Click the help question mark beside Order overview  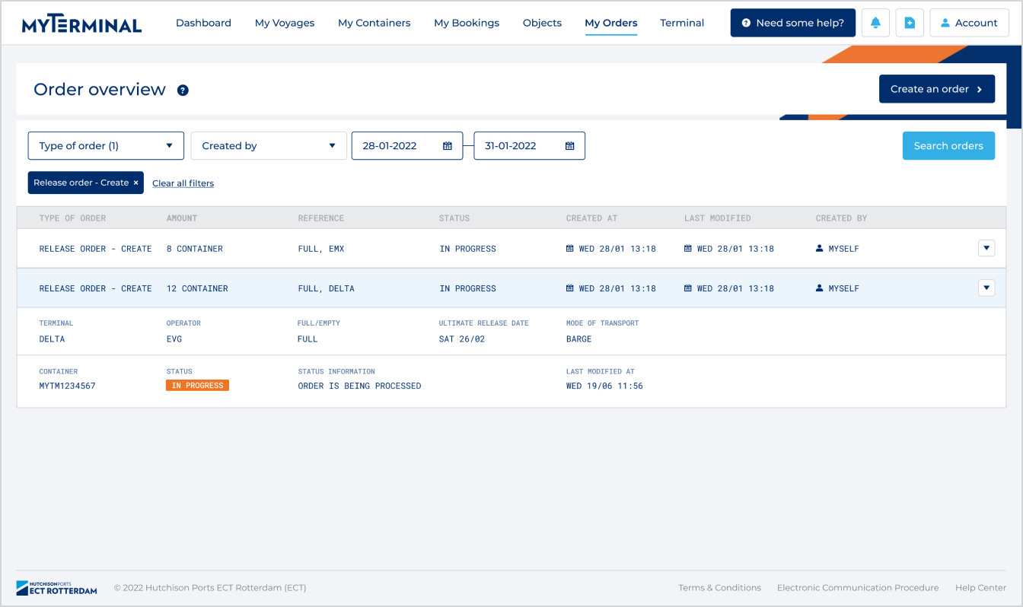[183, 90]
